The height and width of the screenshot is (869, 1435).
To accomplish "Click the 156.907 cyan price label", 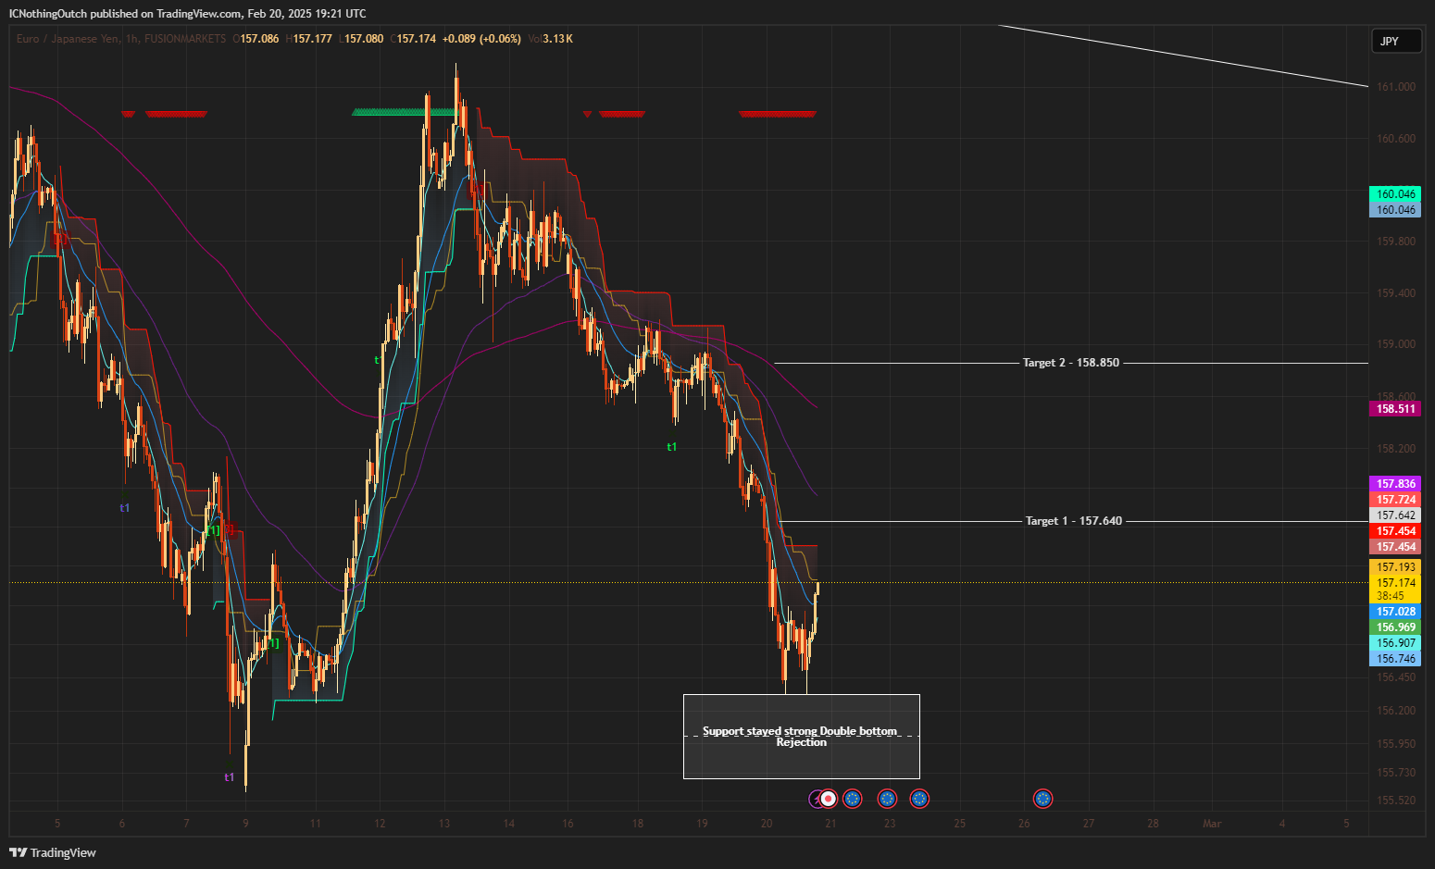I will (x=1395, y=643).
